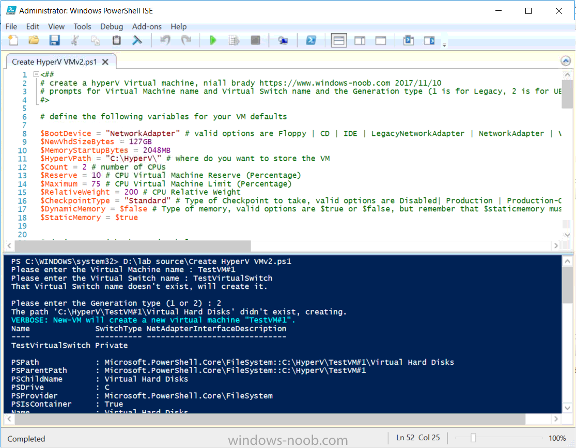Click the 100% zoom value
576x448 pixels.
[x=557, y=438]
